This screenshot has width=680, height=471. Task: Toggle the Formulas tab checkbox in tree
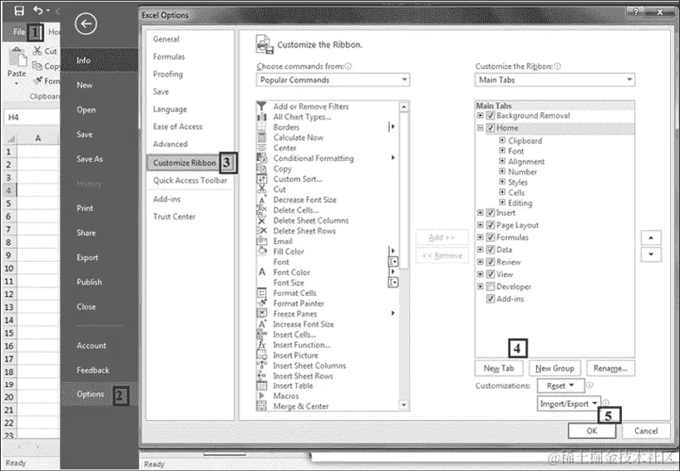pyautogui.click(x=490, y=237)
